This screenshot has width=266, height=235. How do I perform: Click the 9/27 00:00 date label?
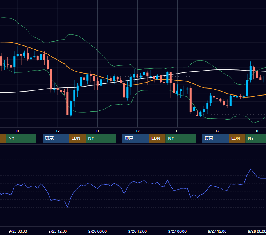pos(177,231)
